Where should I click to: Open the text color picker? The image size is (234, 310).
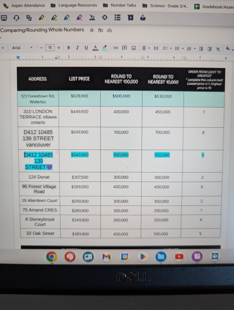[96, 48]
